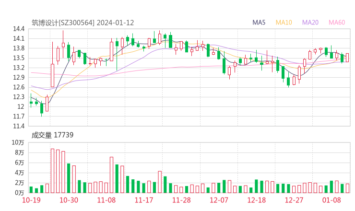Click the 12.6 price axis label
Viewport: 355px width, 211px height.
tap(19, 87)
